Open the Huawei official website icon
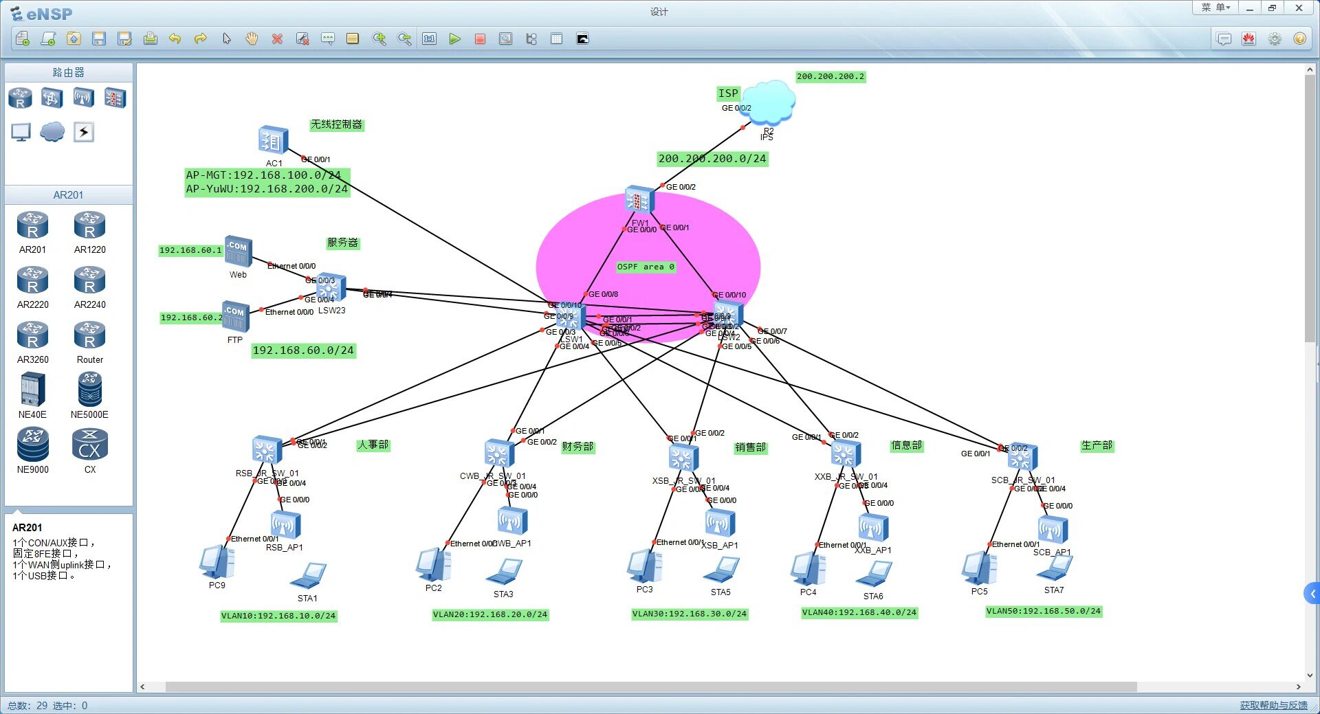 tap(1248, 39)
